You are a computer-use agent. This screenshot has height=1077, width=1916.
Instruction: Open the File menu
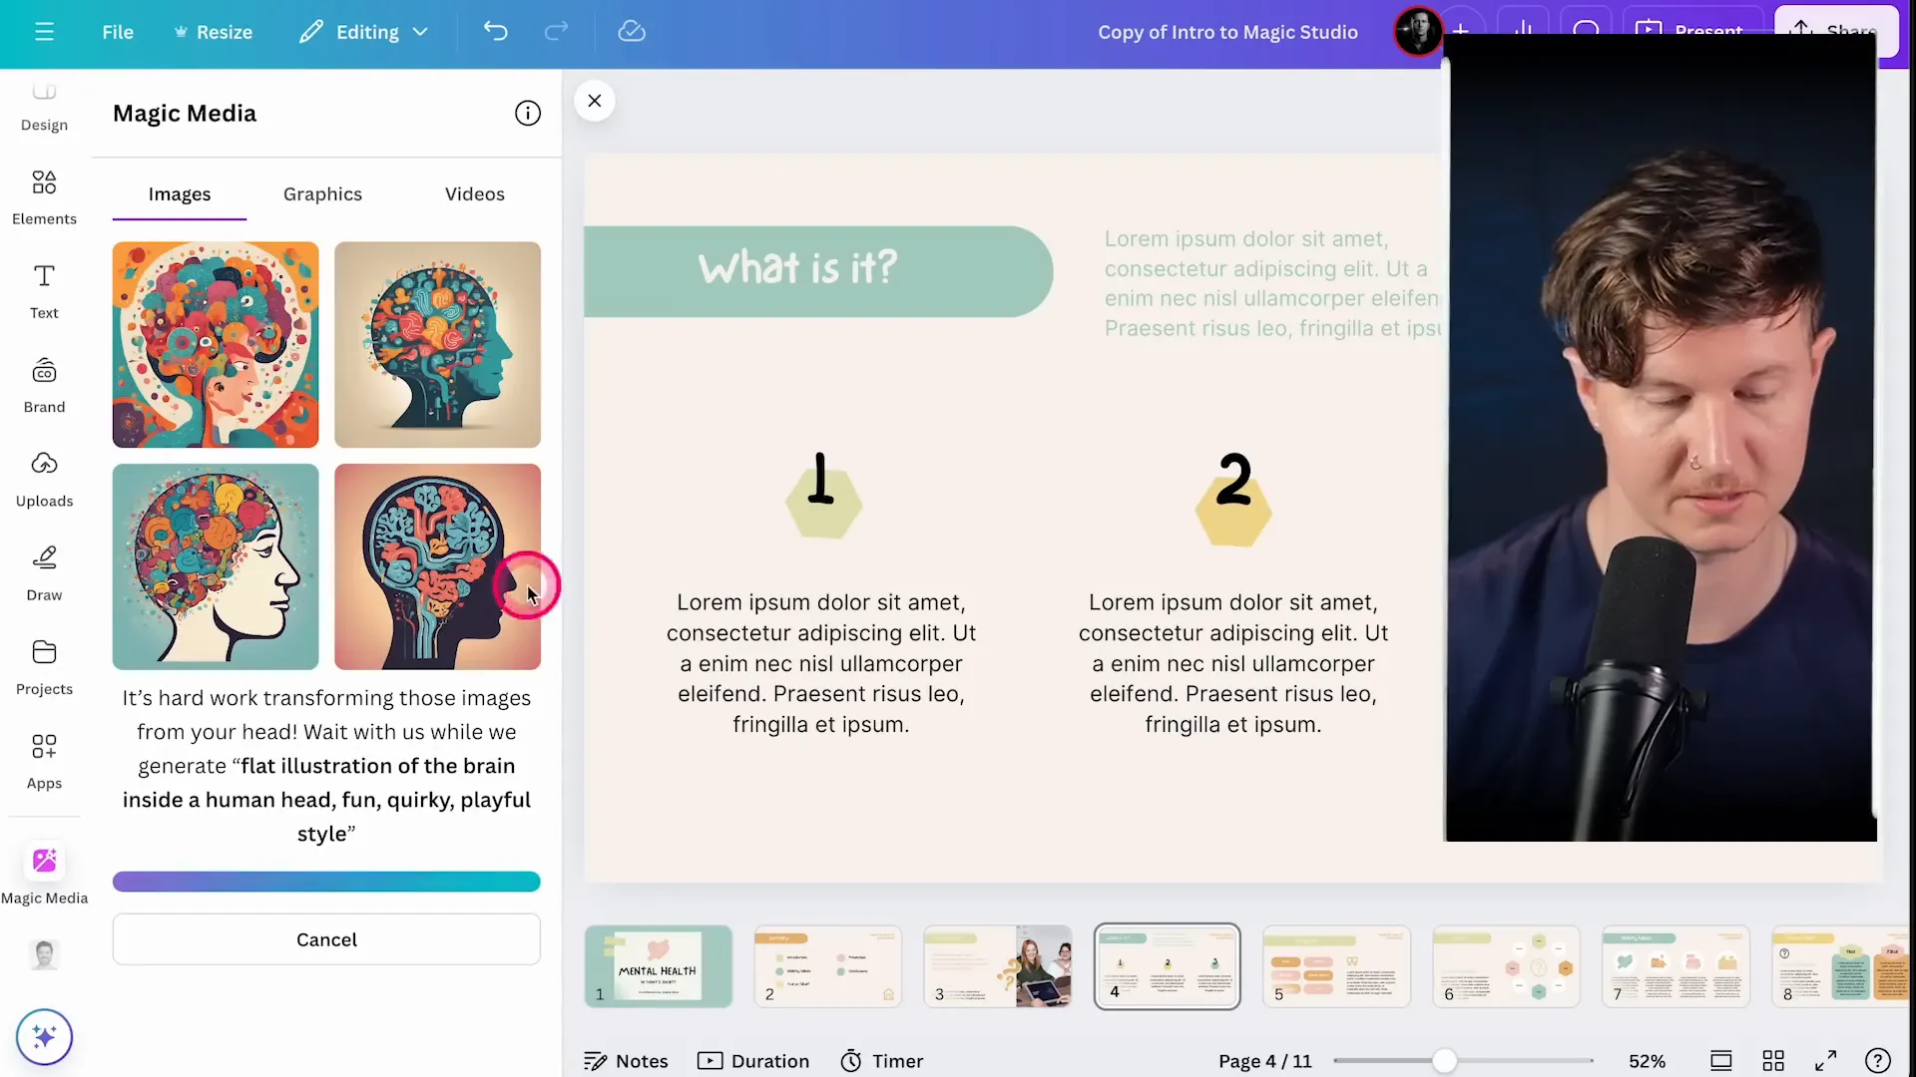coord(118,32)
